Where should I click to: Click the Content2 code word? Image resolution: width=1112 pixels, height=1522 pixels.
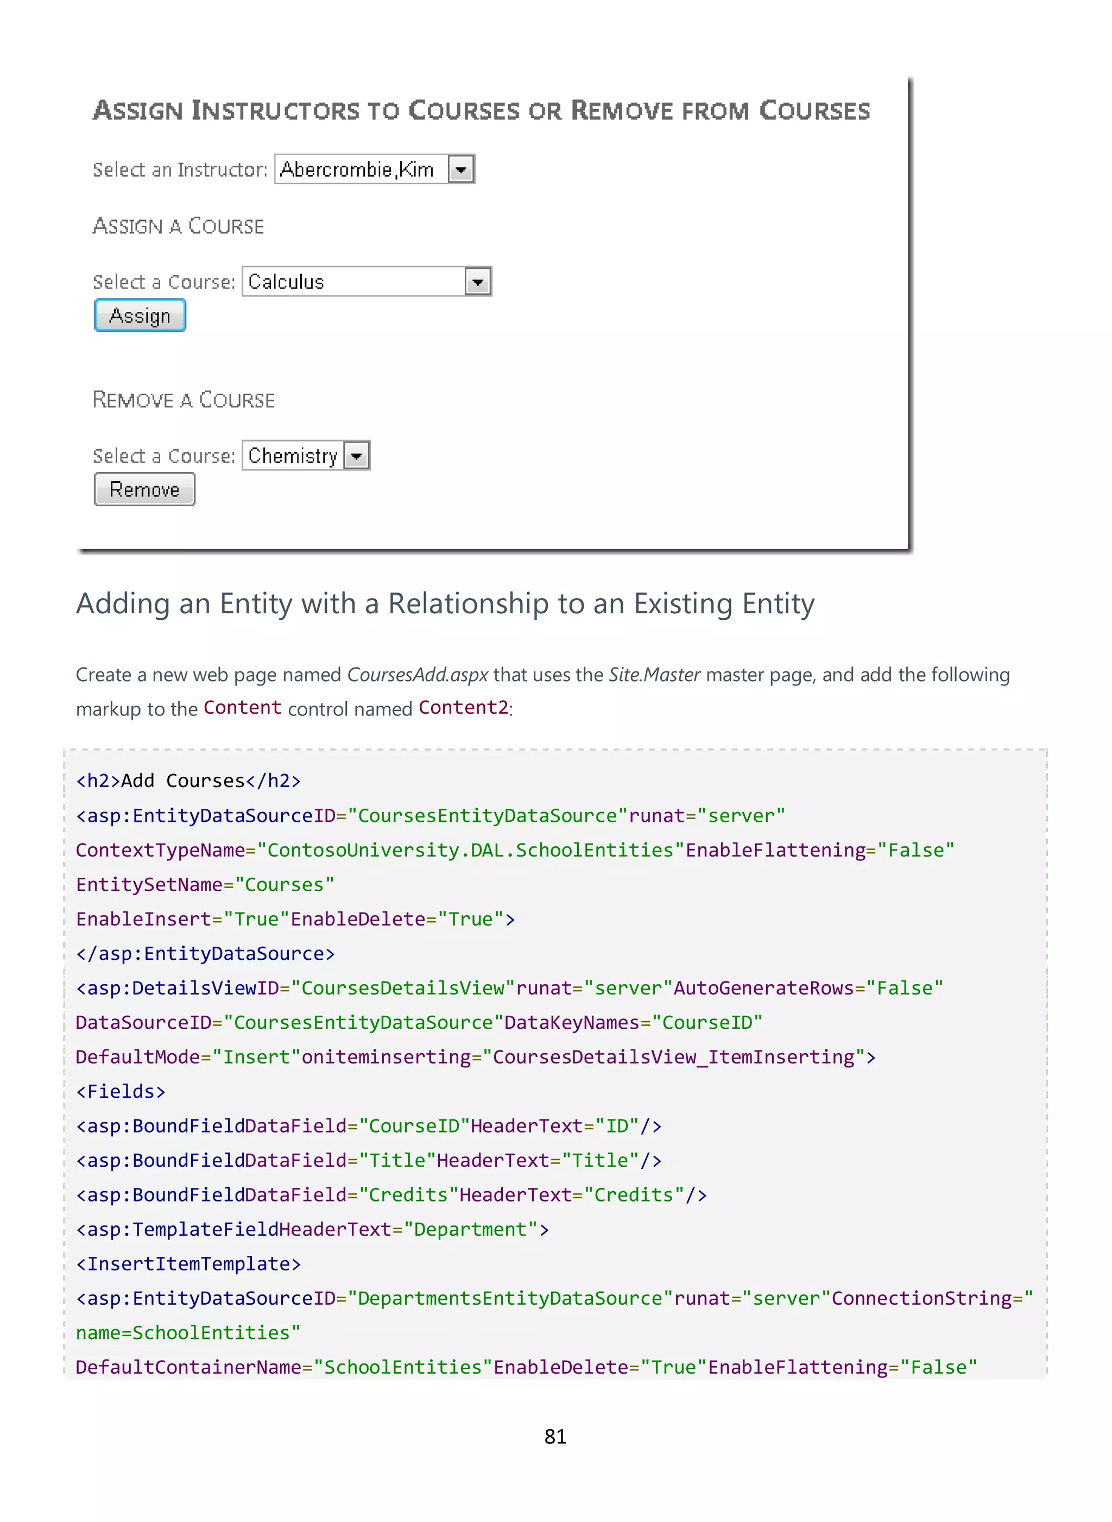(463, 708)
